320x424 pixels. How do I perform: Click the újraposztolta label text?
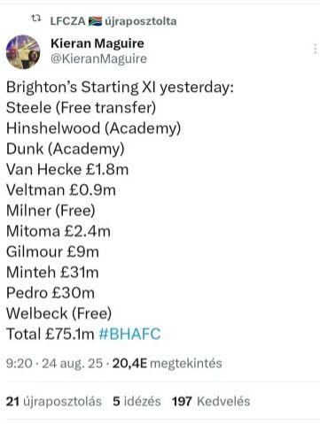pos(141,21)
